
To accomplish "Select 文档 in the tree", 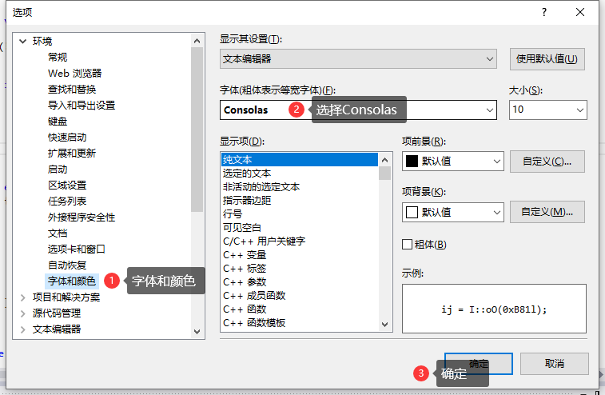I will tap(58, 233).
